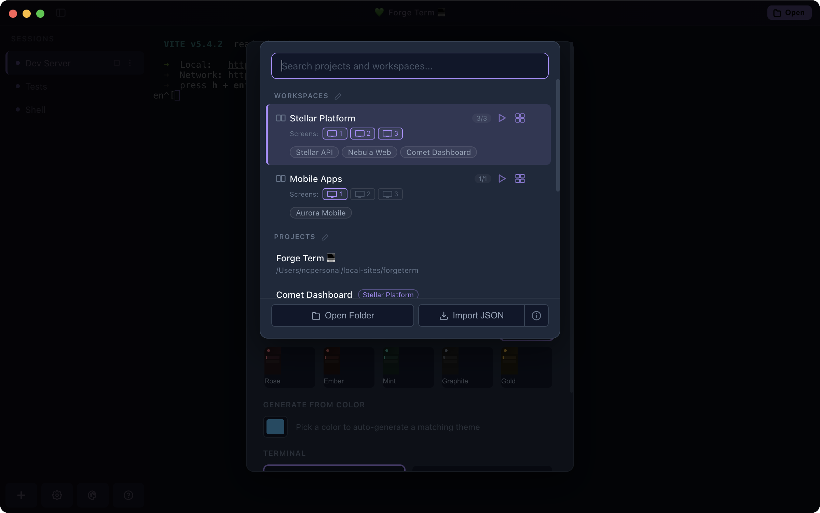This screenshot has width=820, height=513.
Task: Click the search projects input field
Action: pyautogui.click(x=409, y=66)
